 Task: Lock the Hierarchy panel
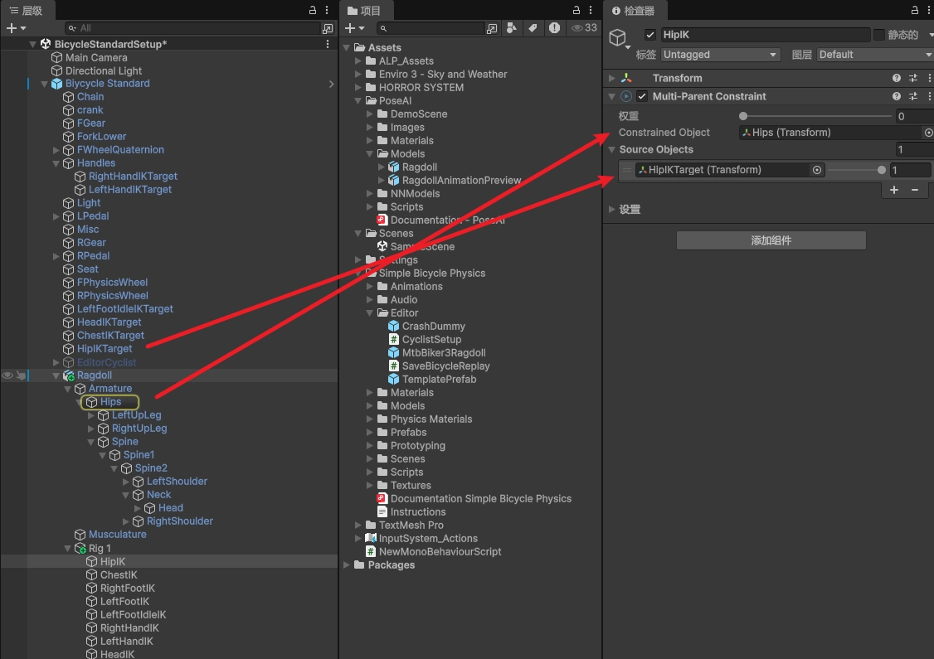pos(312,10)
